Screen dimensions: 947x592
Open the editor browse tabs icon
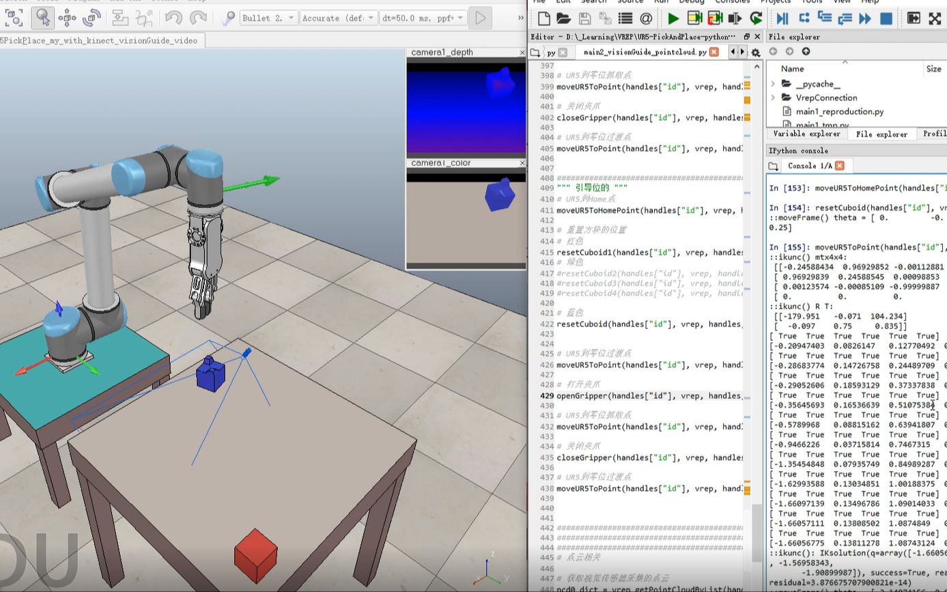point(536,52)
